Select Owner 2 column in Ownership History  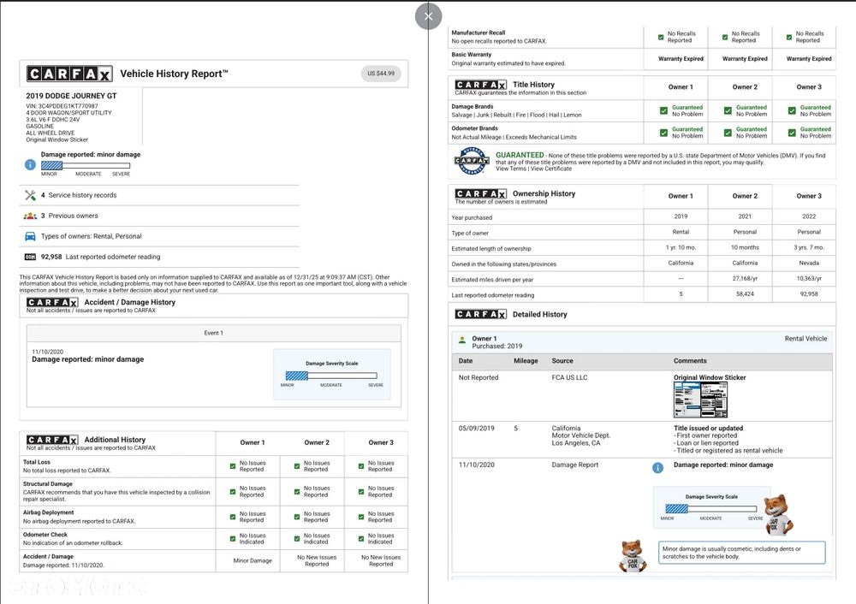(x=745, y=196)
